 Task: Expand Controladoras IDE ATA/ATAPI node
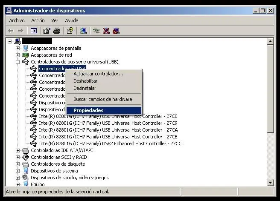pyautogui.click(x=17, y=150)
